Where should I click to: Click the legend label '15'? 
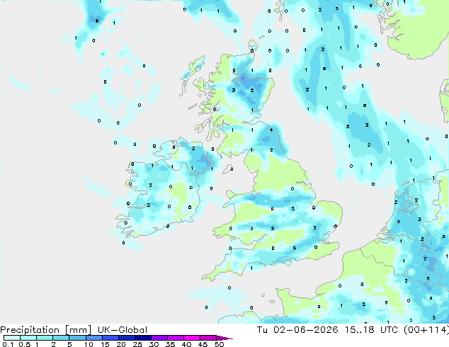pos(105,344)
